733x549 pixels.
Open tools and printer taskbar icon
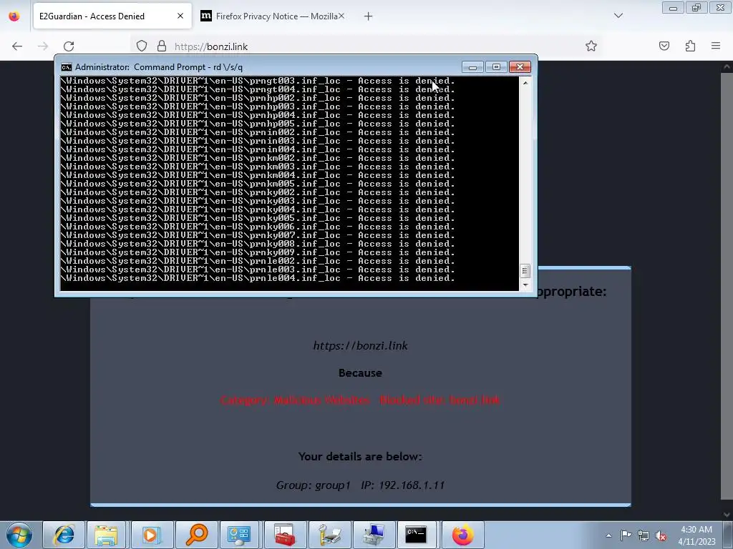(x=329, y=535)
